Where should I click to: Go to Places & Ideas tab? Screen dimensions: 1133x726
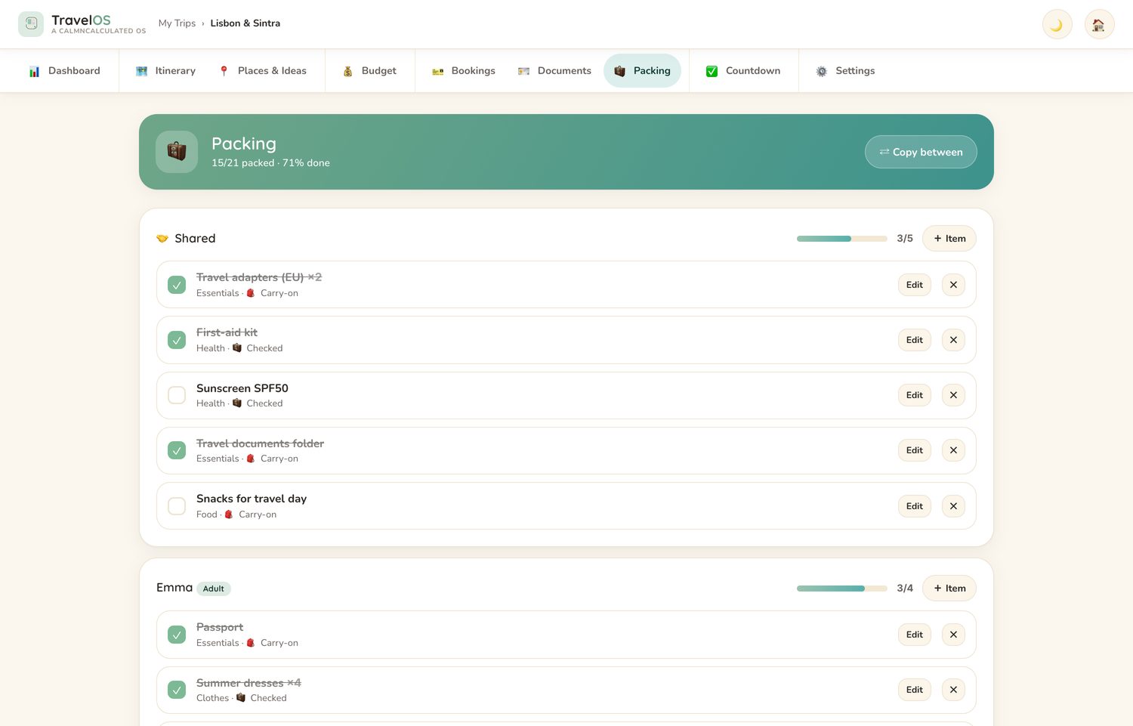[262, 71]
